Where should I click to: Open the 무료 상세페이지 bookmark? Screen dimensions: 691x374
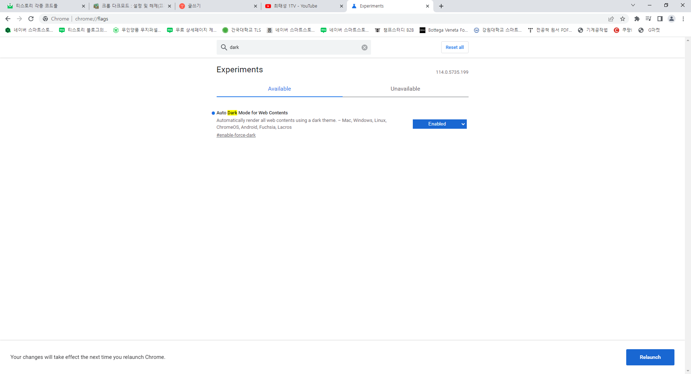[x=192, y=30]
